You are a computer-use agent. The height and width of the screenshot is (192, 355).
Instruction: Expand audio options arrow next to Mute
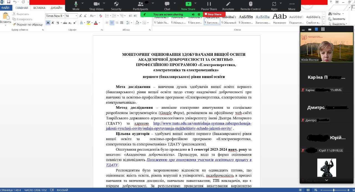83,3
